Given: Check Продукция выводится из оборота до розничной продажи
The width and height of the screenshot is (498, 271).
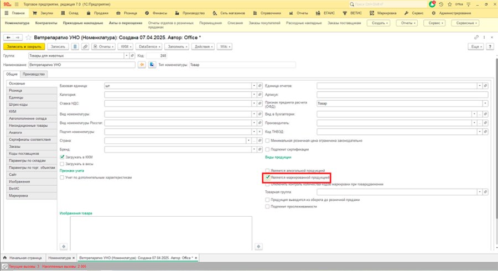Looking at the screenshot, I should pos(267,200).
